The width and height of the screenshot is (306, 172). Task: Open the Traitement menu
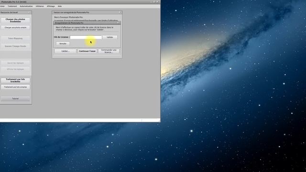[12, 6]
